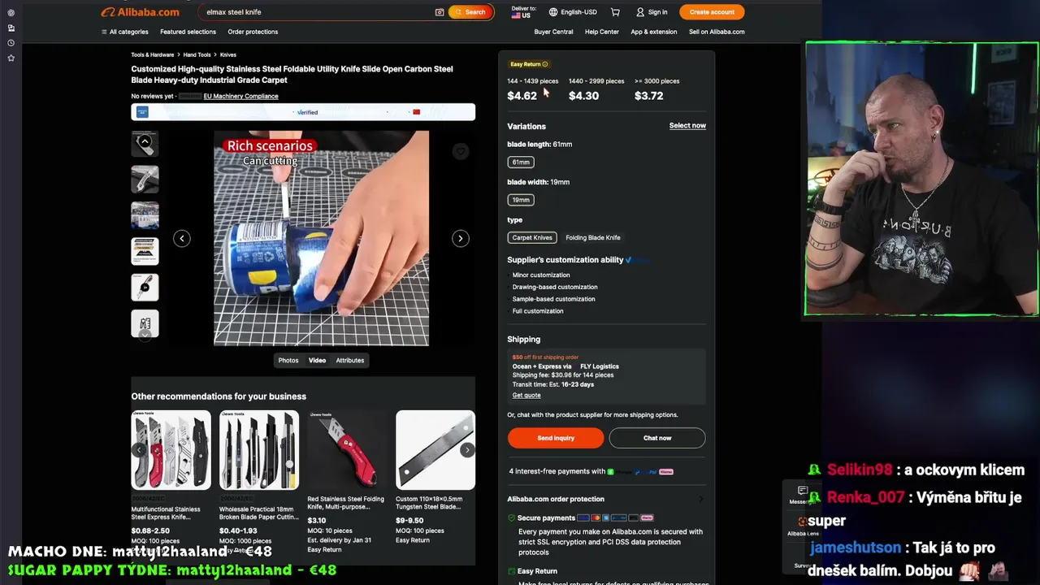
Task: Open image search camera icon in search bar
Action: 440,12
